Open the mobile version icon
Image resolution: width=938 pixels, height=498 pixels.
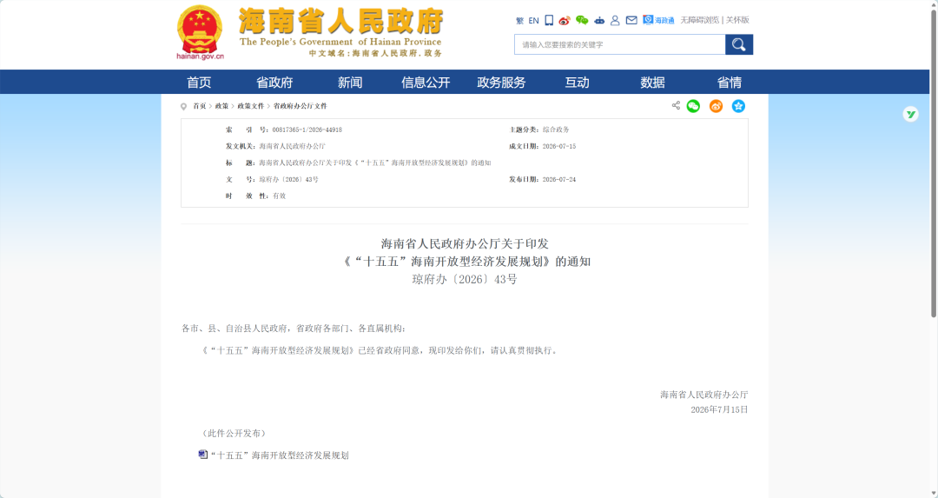tap(549, 20)
